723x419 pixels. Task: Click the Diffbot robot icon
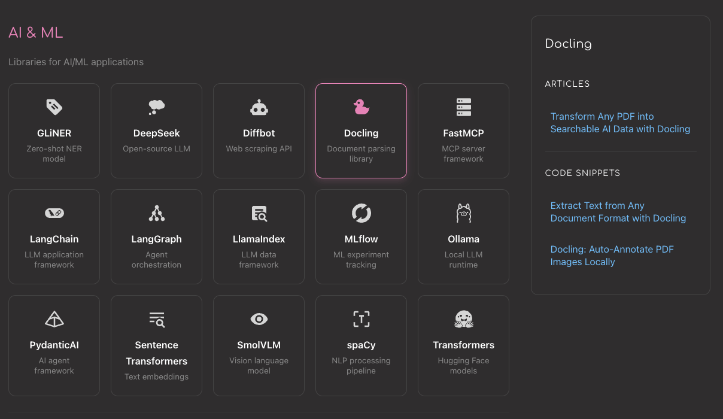click(259, 107)
